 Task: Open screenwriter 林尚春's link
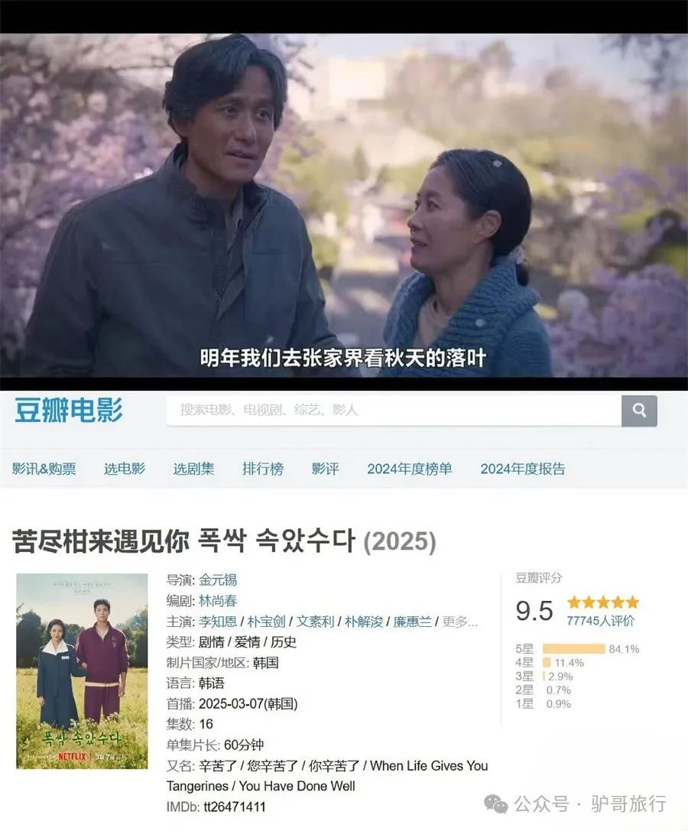[218, 600]
